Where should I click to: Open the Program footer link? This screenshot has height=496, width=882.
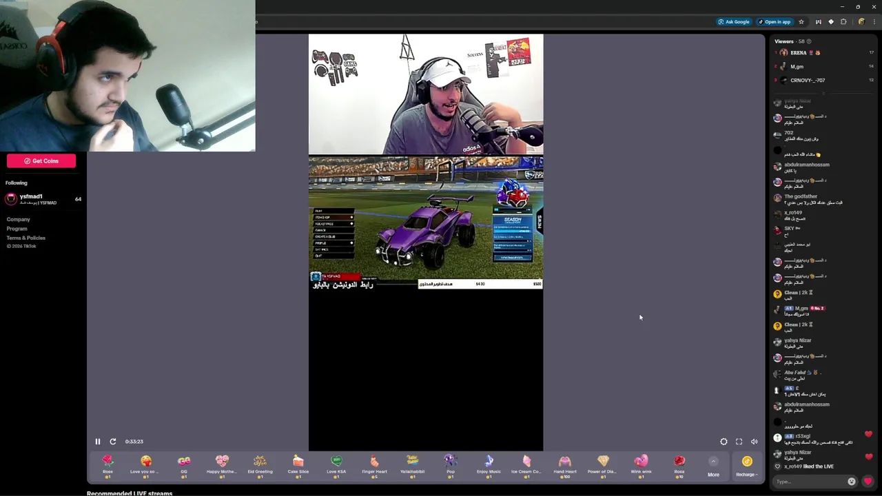coord(17,229)
